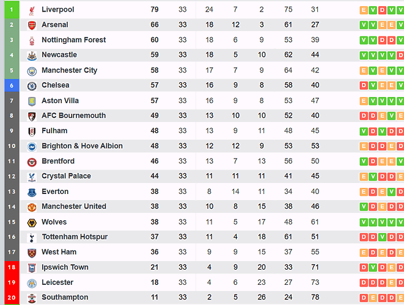
Task: Open the Aston Villa team link
Action: point(60,101)
